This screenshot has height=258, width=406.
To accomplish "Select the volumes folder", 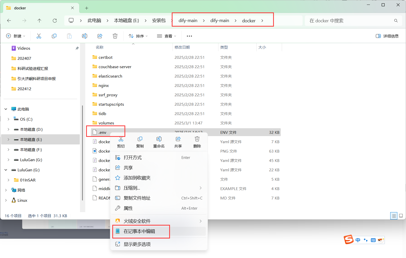I will [106, 123].
